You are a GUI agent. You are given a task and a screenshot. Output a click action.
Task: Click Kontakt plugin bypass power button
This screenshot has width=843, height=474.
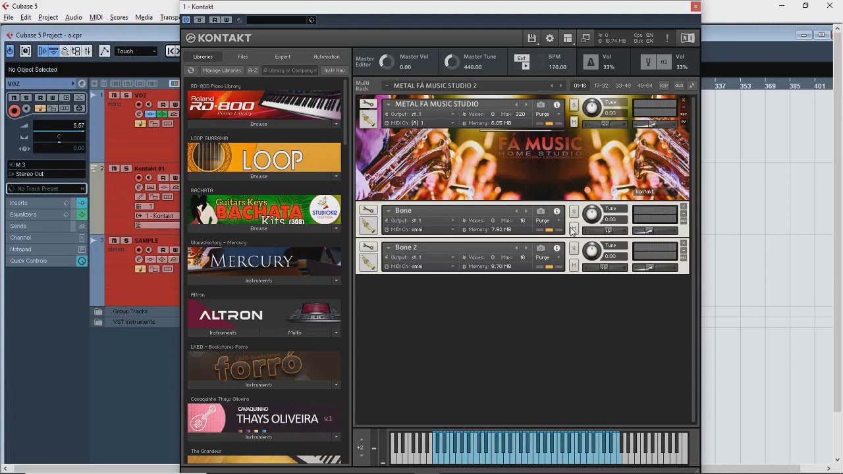(x=186, y=20)
